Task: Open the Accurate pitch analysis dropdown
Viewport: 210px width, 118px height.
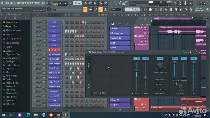Action: pos(160,84)
